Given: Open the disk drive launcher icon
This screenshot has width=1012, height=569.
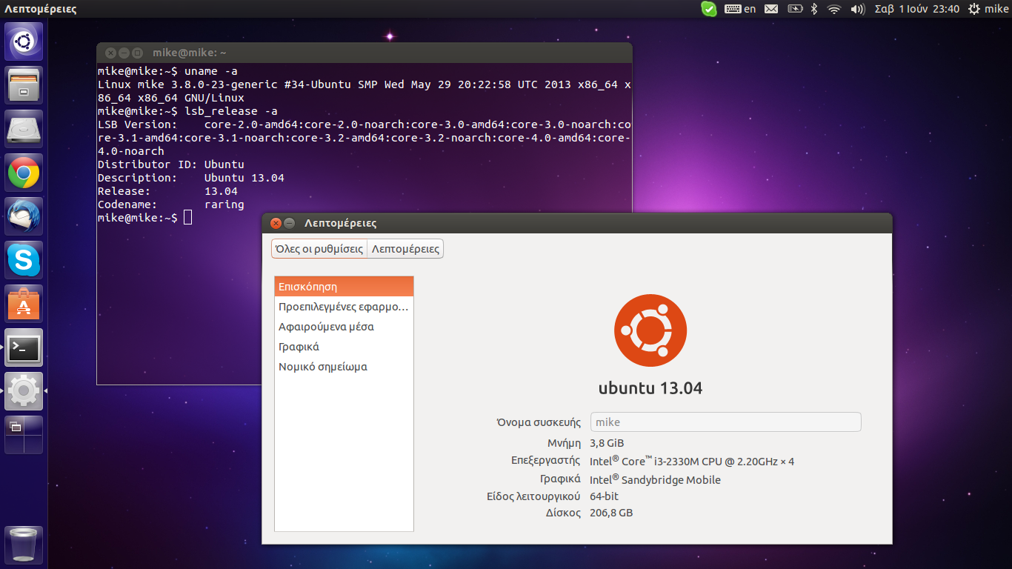Looking at the screenshot, I should click(24, 129).
